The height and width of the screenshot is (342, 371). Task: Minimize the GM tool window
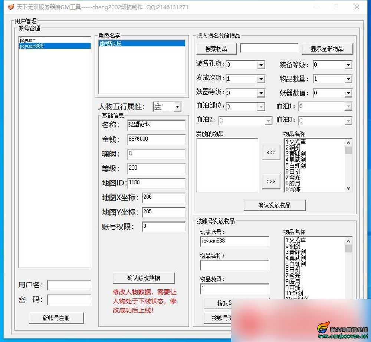pyautogui.click(x=315, y=7)
